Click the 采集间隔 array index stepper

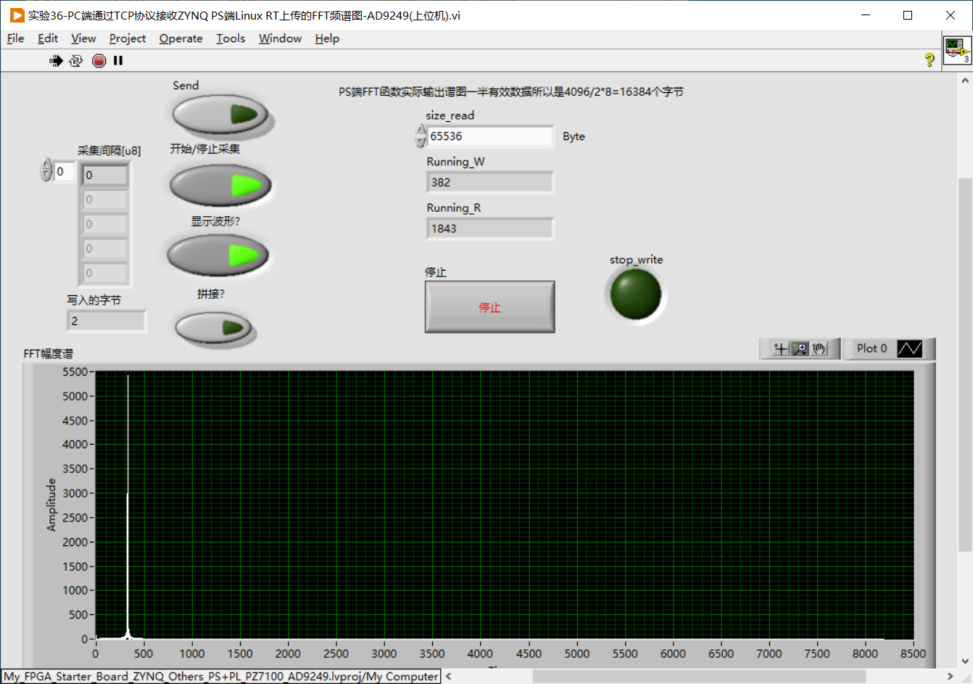46,170
